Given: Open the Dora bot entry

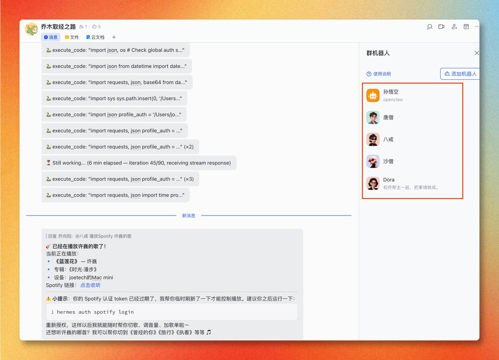Looking at the screenshot, I should coord(413,184).
